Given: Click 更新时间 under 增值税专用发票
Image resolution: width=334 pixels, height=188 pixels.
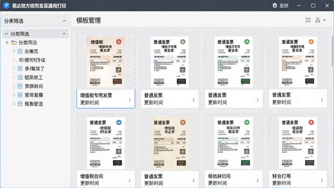Looking at the screenshot, I should [89, 103].
